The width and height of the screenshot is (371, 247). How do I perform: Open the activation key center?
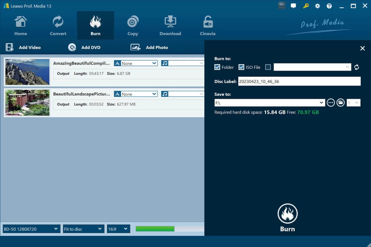[x=306, y=6]
